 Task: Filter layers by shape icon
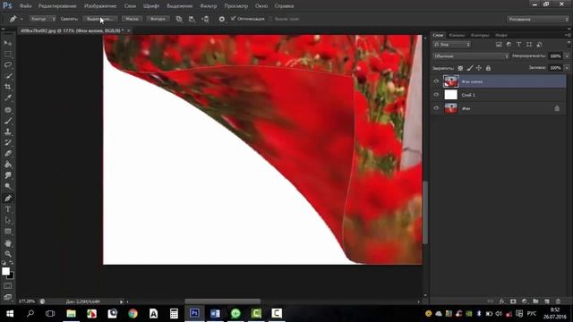point(529,45)
